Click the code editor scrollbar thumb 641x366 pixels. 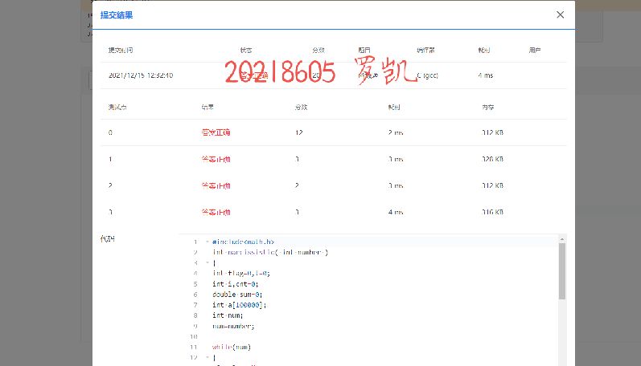pyautogui.click(x=562, y=271)
